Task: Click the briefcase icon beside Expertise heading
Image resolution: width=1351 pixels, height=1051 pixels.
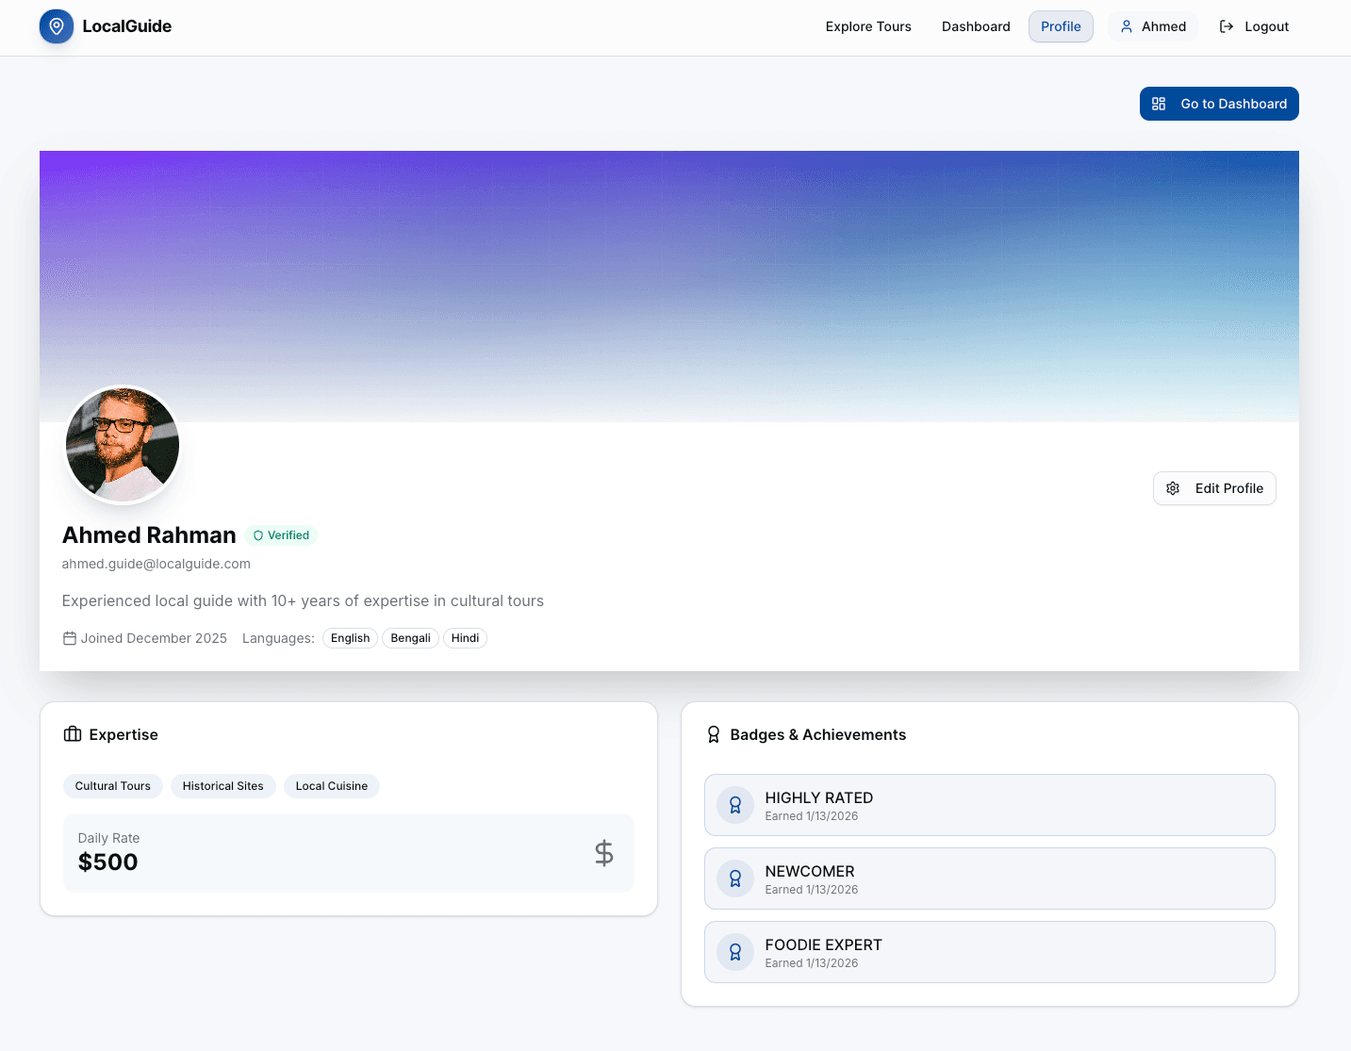Action: [x=73, y=733]
